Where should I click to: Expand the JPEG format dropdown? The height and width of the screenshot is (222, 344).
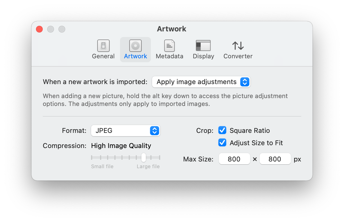pos(125,131)
